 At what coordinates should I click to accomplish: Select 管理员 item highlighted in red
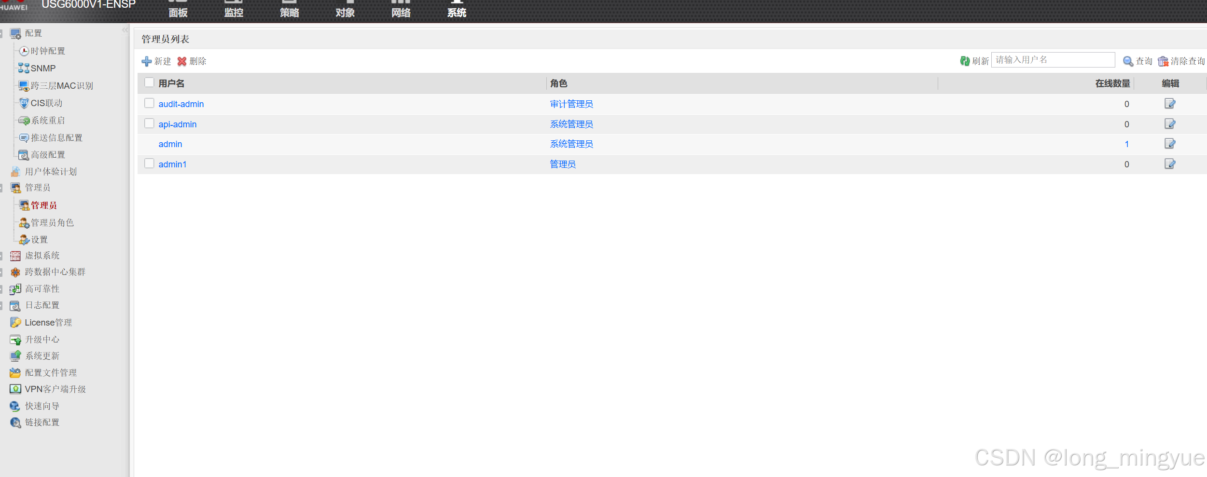click(x=44, y=205)
